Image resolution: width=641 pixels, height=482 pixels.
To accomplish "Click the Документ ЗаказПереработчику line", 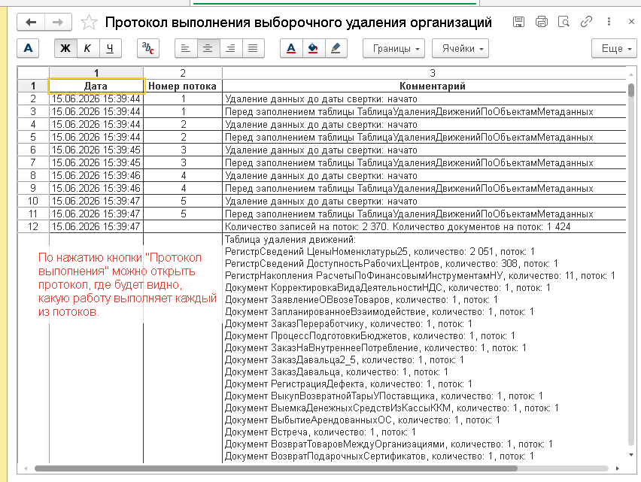I will pyautogui.click(x=348, y=324).
